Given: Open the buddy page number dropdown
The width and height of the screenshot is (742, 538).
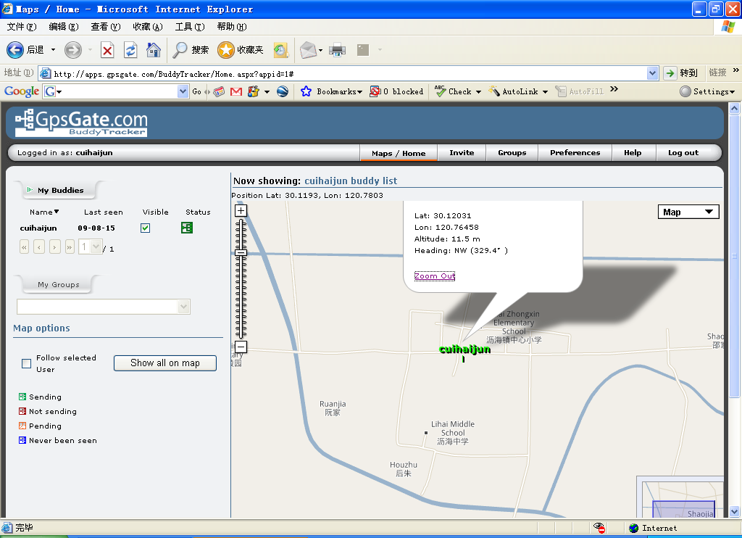Looking at the screenshot, I should (x=96, y=247).
